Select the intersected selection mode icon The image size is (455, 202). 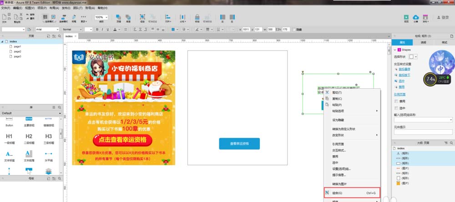pos(45,17)
